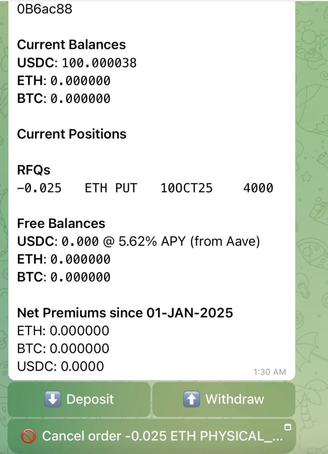Click the up-arrow icon on Withdraw

(x=191, y=399)
